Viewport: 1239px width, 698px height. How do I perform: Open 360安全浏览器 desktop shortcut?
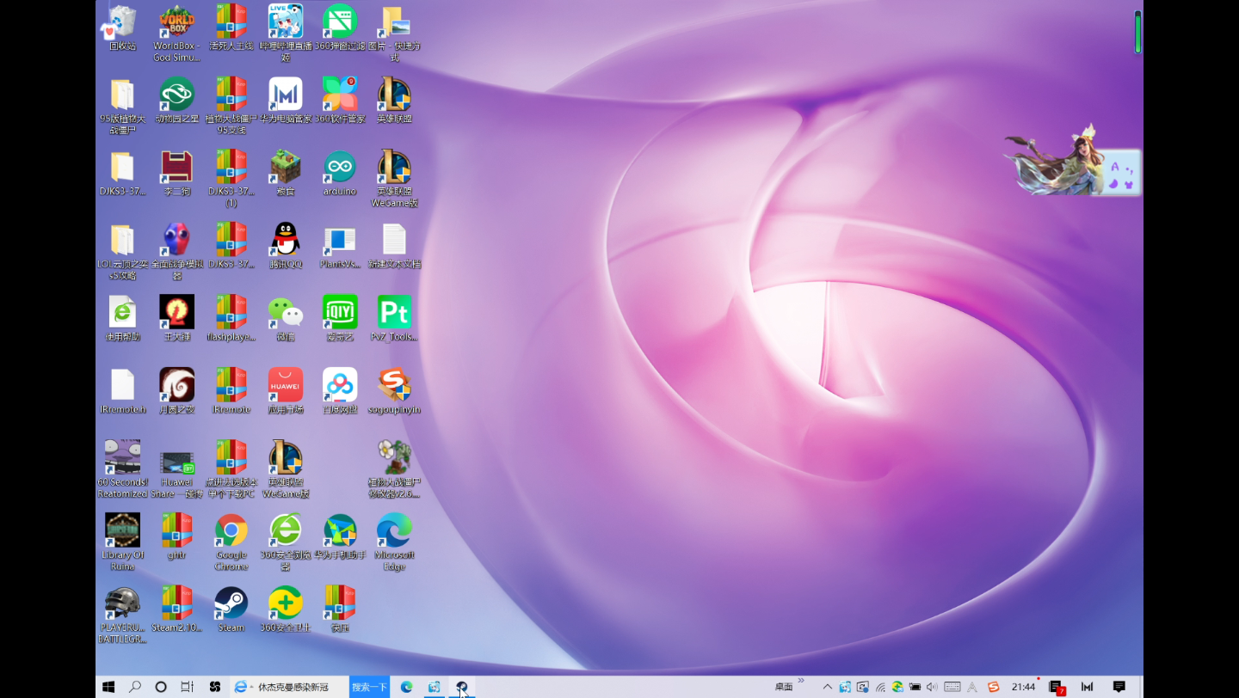pyautogui.click(x=286, y=542)
